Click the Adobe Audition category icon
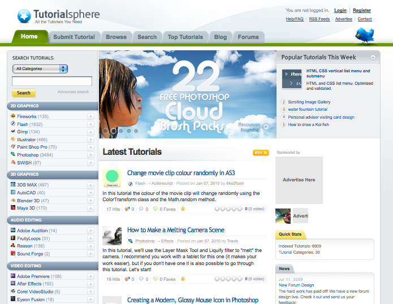 tap(13, 230)
